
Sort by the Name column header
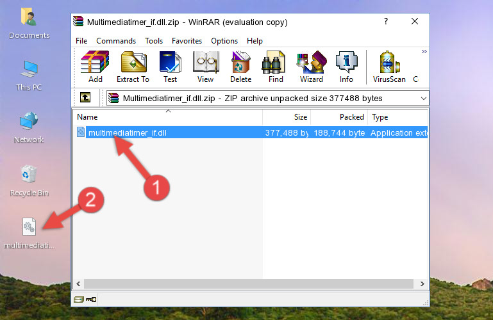coord(168,117)
